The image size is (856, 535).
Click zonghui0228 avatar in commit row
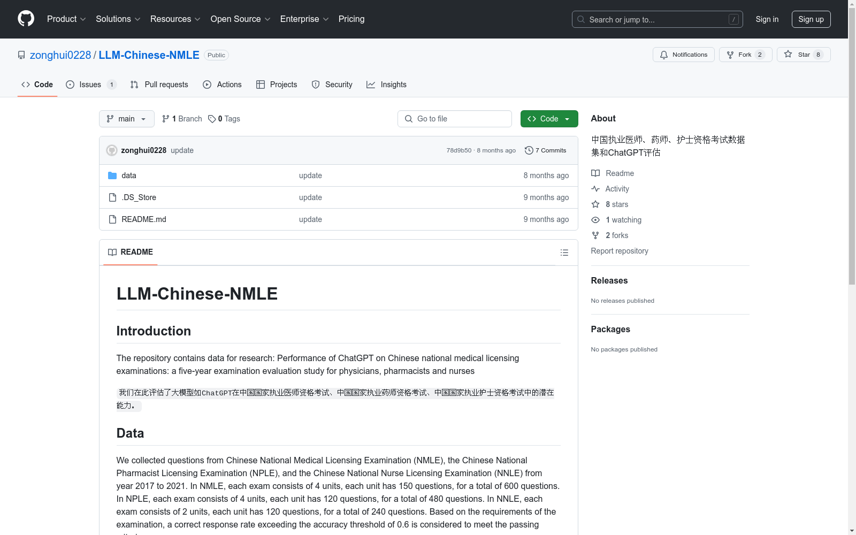[x=112, y=150]
